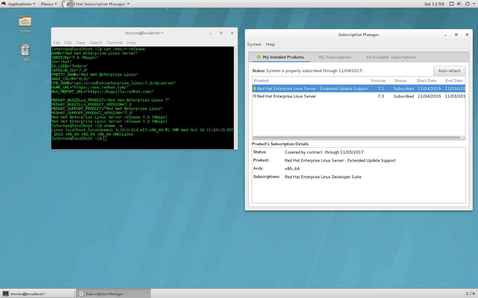Click the x86_64 Arch value

tap(292, 169)
